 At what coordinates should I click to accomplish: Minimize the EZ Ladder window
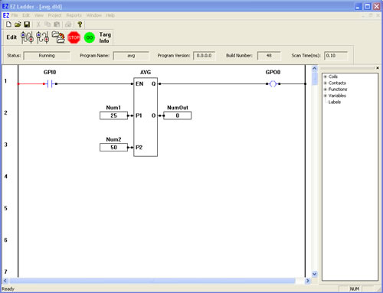tap(358, 6)
